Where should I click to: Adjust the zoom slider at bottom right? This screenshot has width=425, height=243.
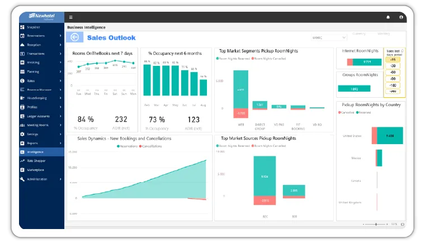pyautogui.click(x=376, y=225)
